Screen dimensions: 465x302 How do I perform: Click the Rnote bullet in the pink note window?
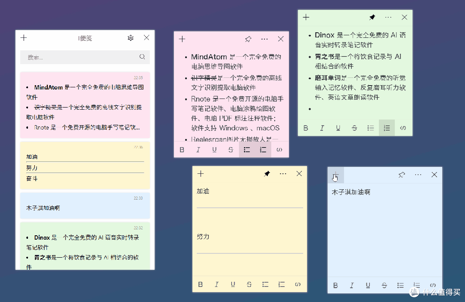click(237, 114)
